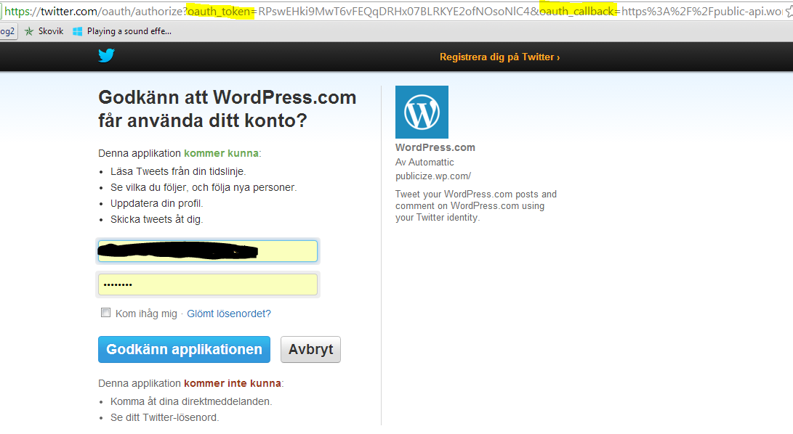Click the highlighted 'oauth_token' text in the URL
The image size is (793, 434).
click(219, 12)
